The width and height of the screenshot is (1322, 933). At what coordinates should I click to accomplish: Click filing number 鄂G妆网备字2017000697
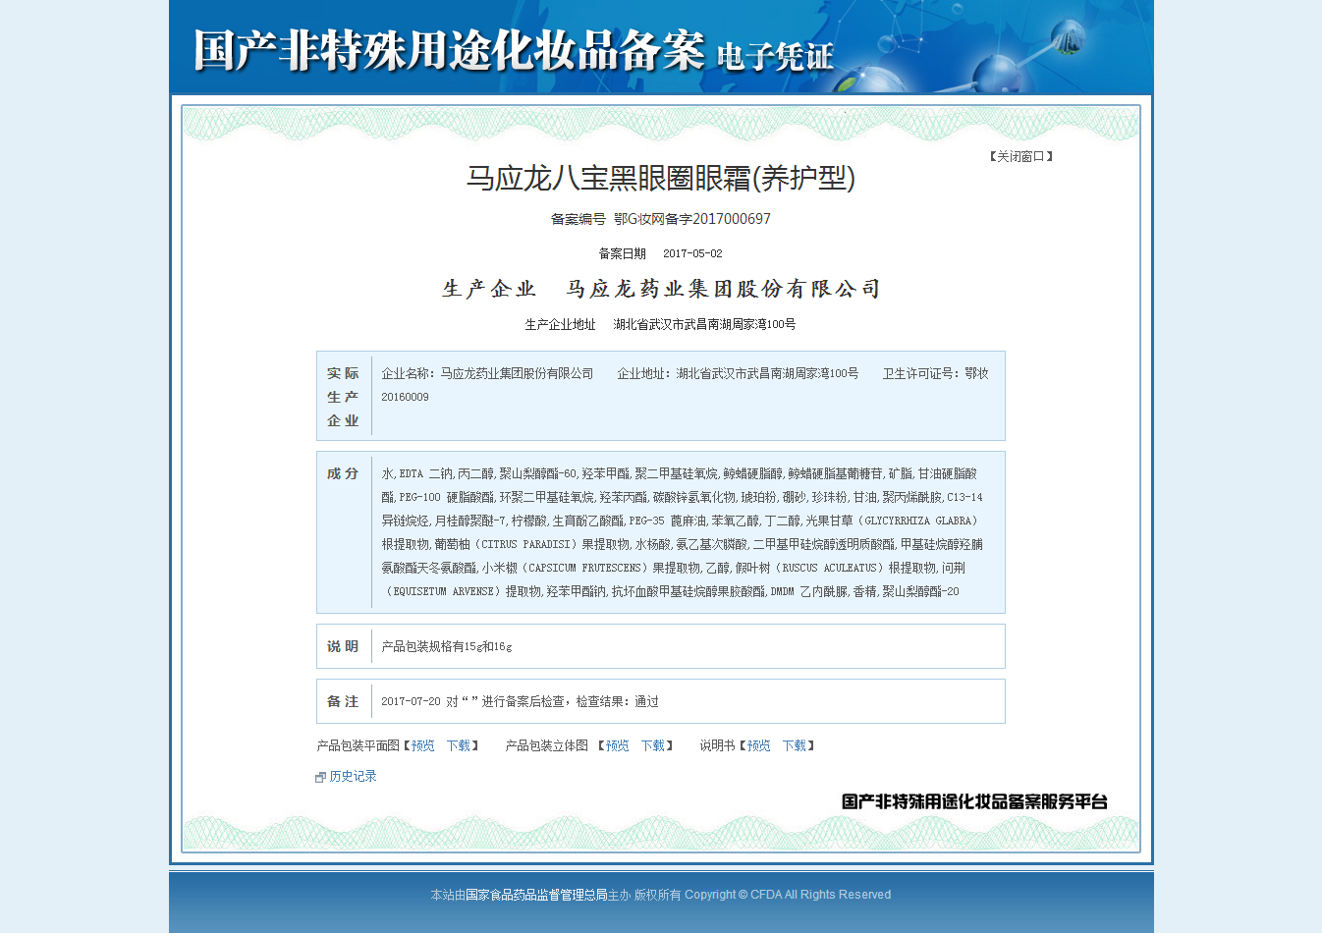(692, 219)
